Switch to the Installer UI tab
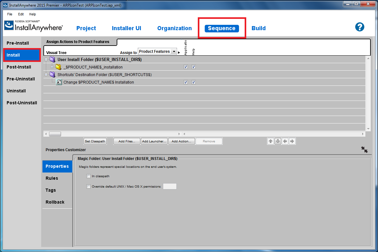The height and width of the screenshot is (252, 378). point(126,28)
